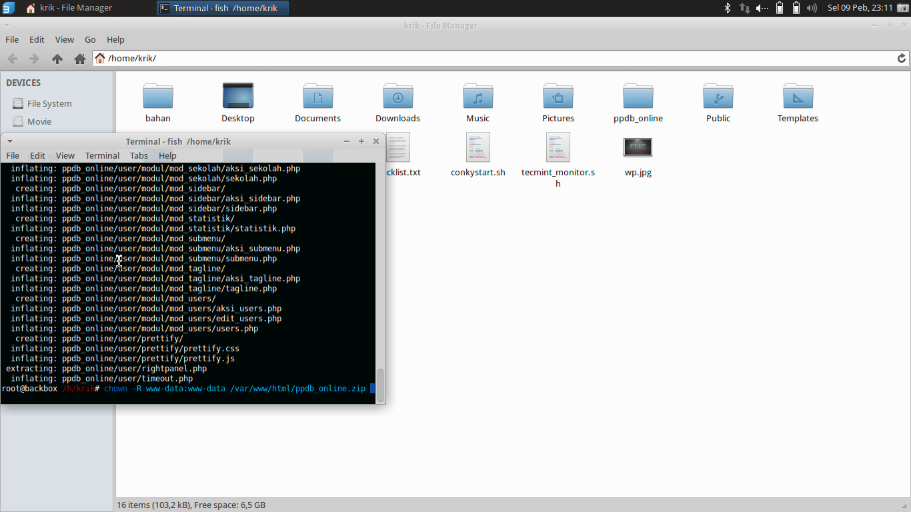911x512 pixels.
Task: Open the network connections tray icon
Action: (x=744, y=8)
